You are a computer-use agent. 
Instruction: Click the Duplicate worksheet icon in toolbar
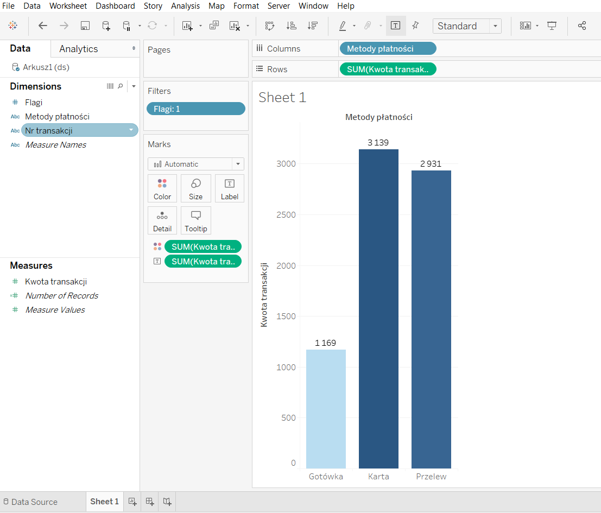point(214,26)
